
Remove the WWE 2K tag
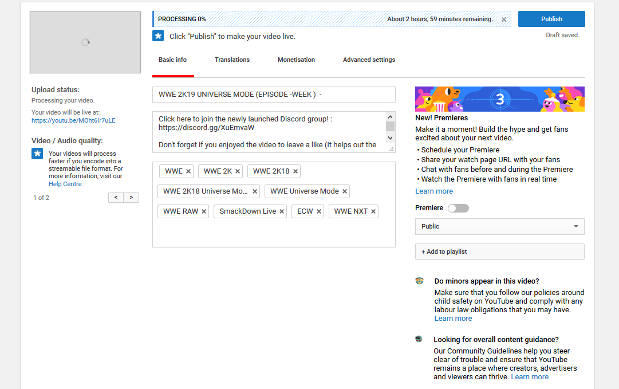(238, 171)
